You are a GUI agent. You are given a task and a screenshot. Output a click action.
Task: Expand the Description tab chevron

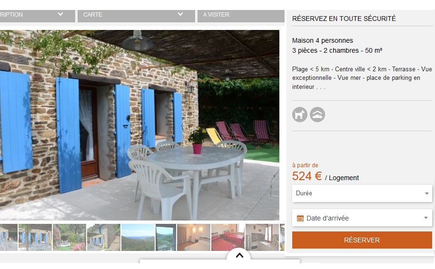(x=60, y=14)
